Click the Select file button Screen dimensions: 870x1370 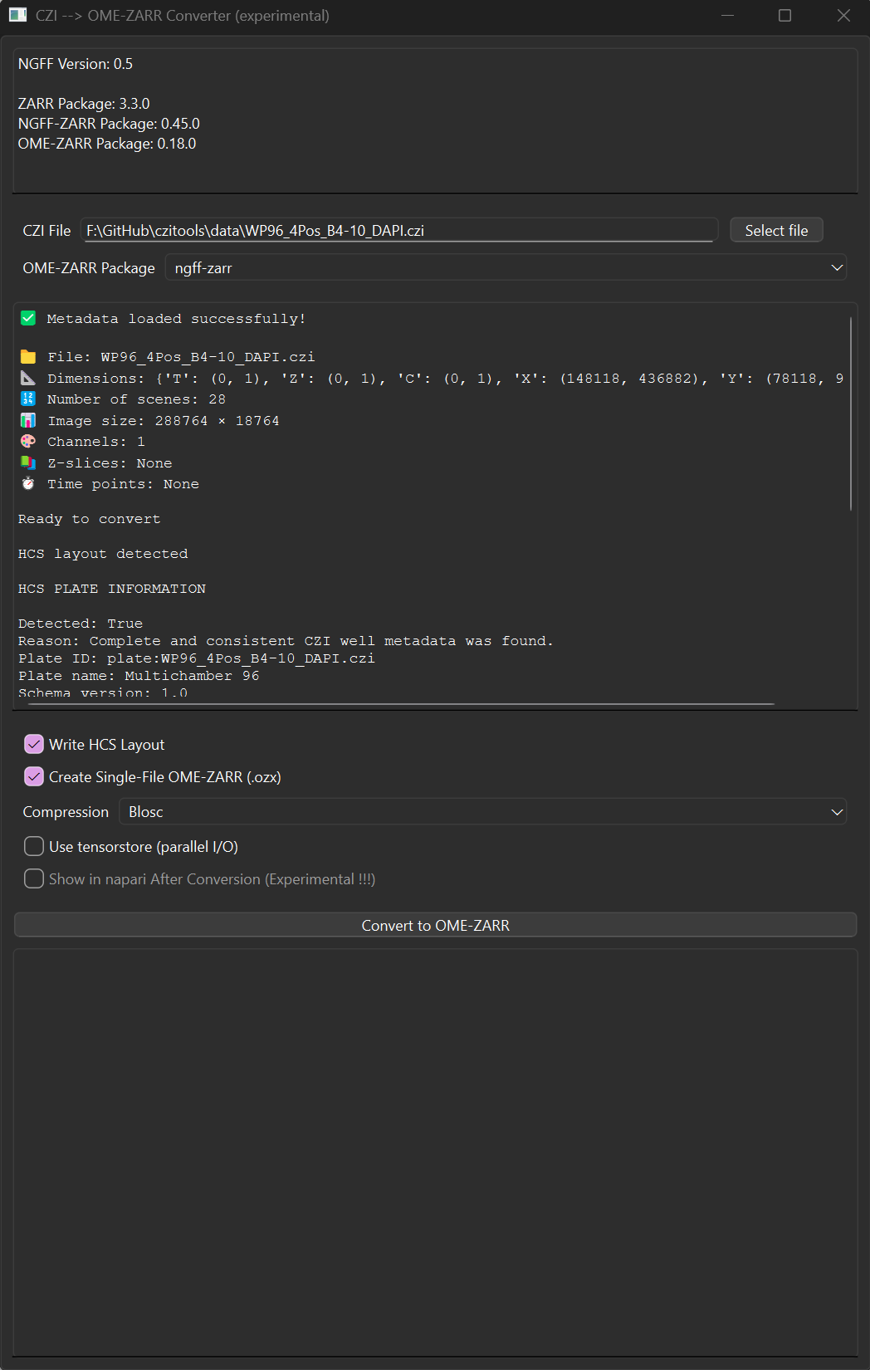[776, 230]
